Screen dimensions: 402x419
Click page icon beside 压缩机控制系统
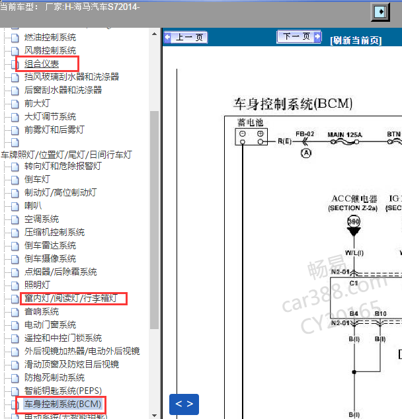pyautogui.click(x=15, y=233)
